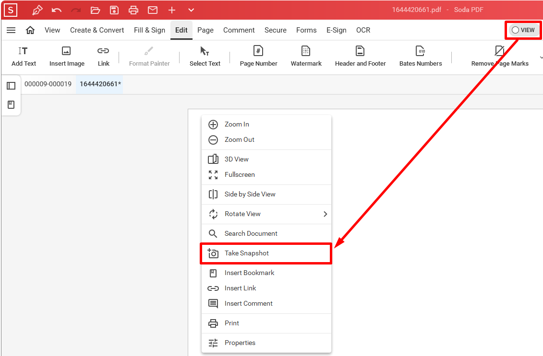Select the 1644420661* document tab
Image resolution: width=543 pixels, height=356 pixels.
(100, 84)
